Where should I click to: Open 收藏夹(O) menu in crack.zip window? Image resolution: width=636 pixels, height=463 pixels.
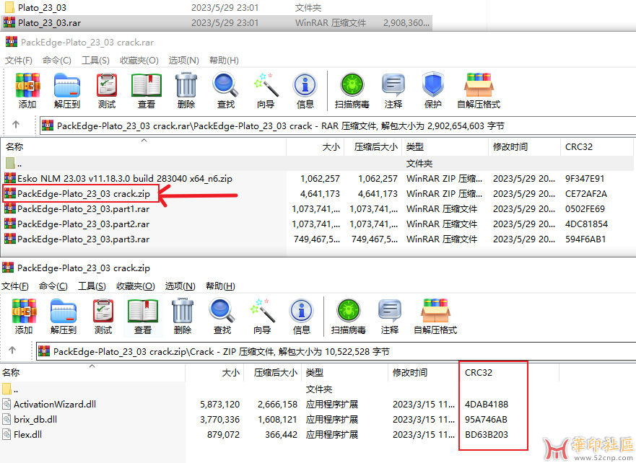136,286
